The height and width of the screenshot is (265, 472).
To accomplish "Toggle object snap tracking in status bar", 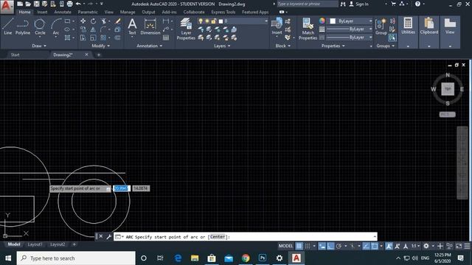I will pos(366,246).
